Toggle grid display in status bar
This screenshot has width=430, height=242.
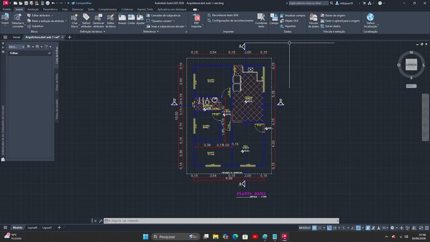(x=314, y=228)
